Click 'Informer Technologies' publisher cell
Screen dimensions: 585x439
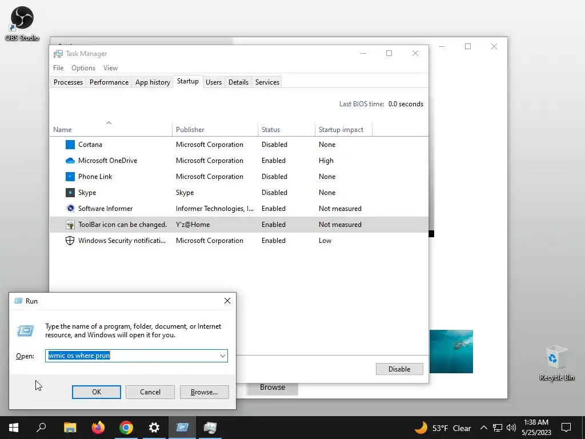[x=215, y=209]
